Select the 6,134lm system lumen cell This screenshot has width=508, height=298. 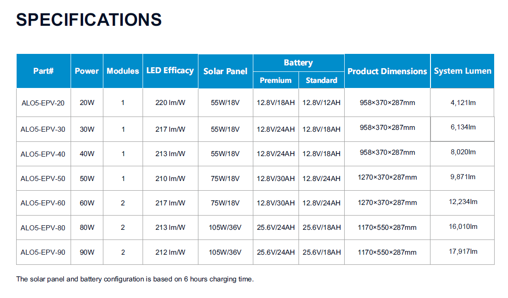(x=463, y=127)
